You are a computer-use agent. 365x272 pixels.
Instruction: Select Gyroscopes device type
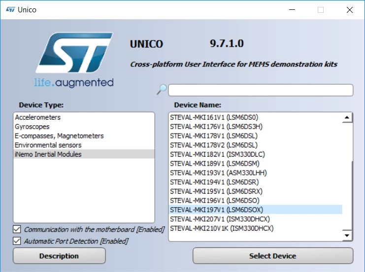(84, 127)
